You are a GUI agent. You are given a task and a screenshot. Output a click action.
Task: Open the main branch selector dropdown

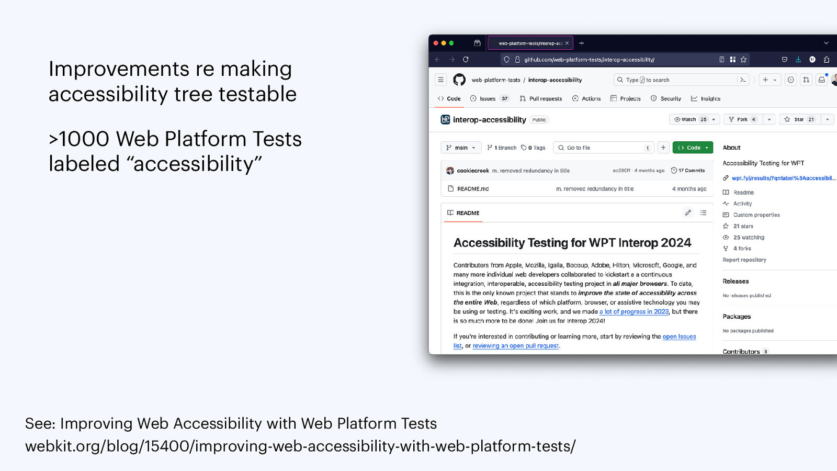pos(461,148)
